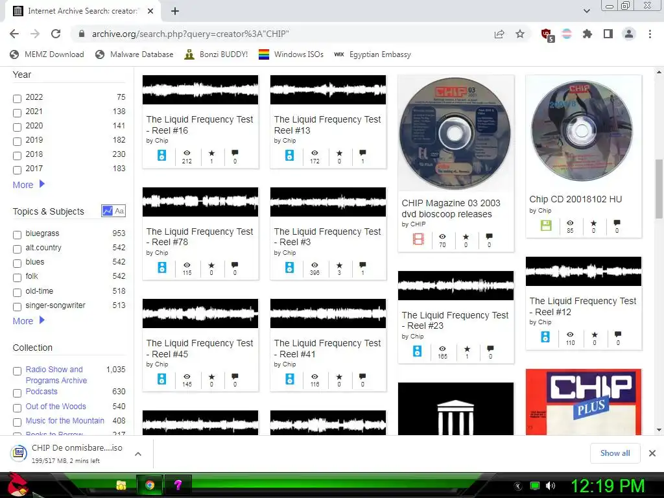Check the singer-songwriter topic filter
664x498 pixels.
(17, 307)
